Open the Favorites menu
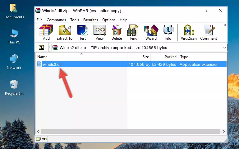 pyautogui.click(x=90, y=20)
